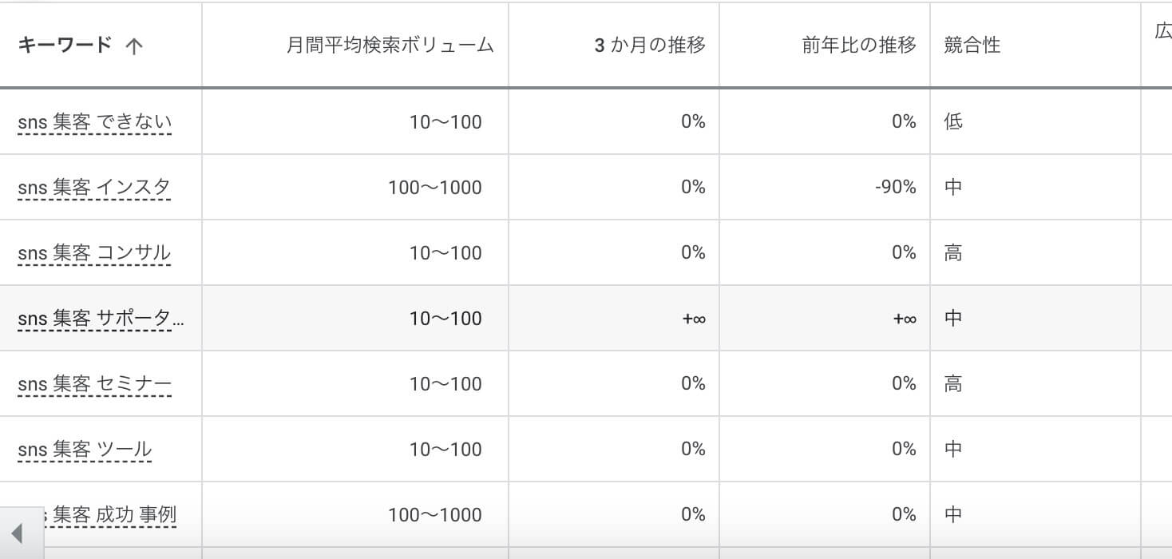Click 低 competition value in first row
The image size is (1172, 559).
click(x=953, y=121)
